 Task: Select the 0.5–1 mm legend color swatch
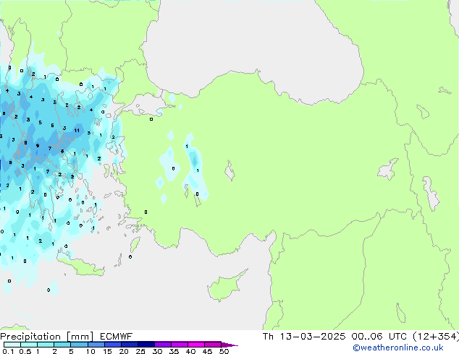tap(29, 345)
